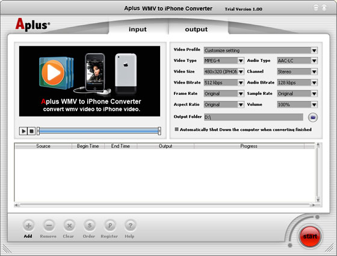Image resolution: width=337 pixels, height=256 pixels.
Task: Click the red start button
Action: (x=310, y=236)
